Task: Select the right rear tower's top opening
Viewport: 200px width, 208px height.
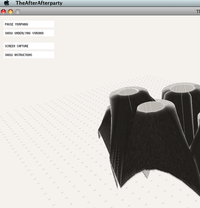Action: click(183, 88)
